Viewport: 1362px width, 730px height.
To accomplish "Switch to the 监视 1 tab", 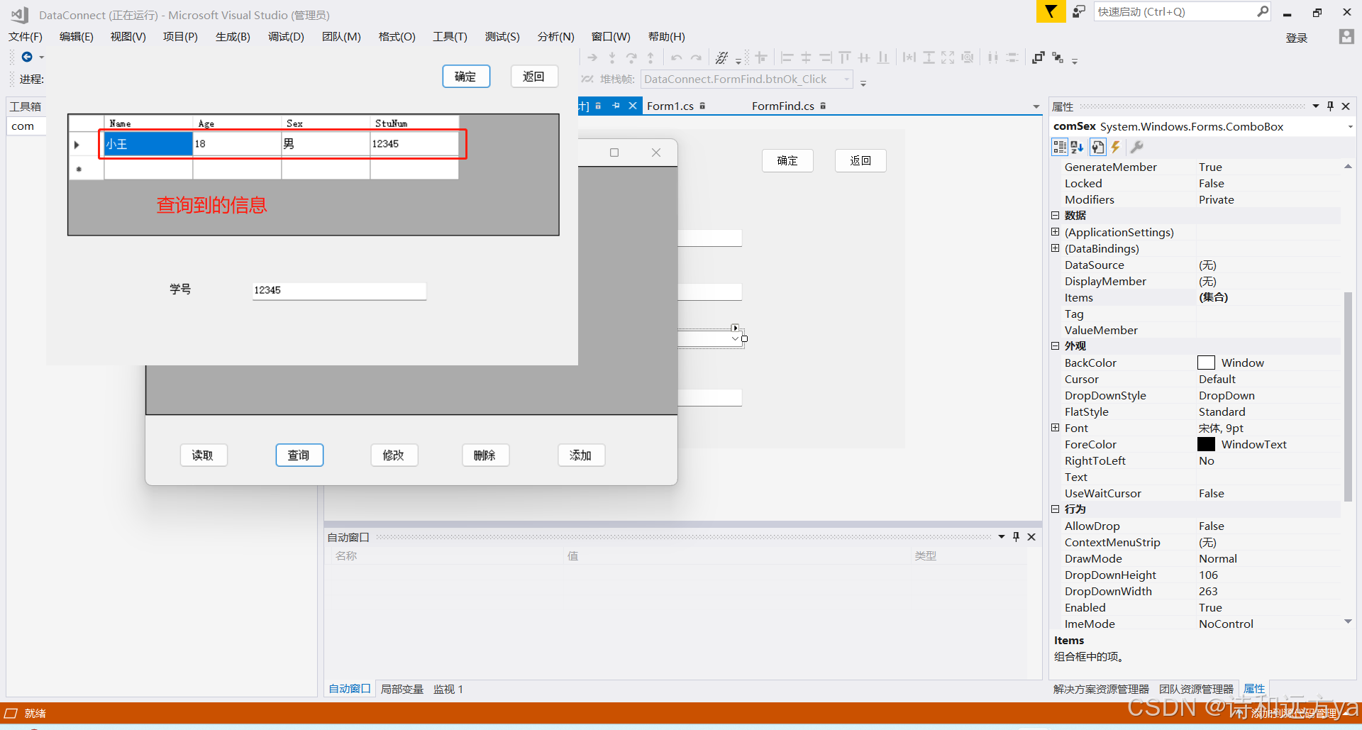I will tap(448, 689).
